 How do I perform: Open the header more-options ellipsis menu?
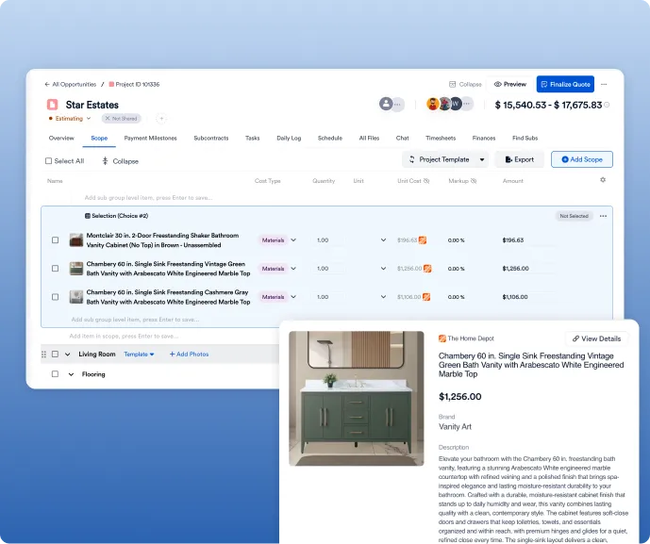pos(604,84)
